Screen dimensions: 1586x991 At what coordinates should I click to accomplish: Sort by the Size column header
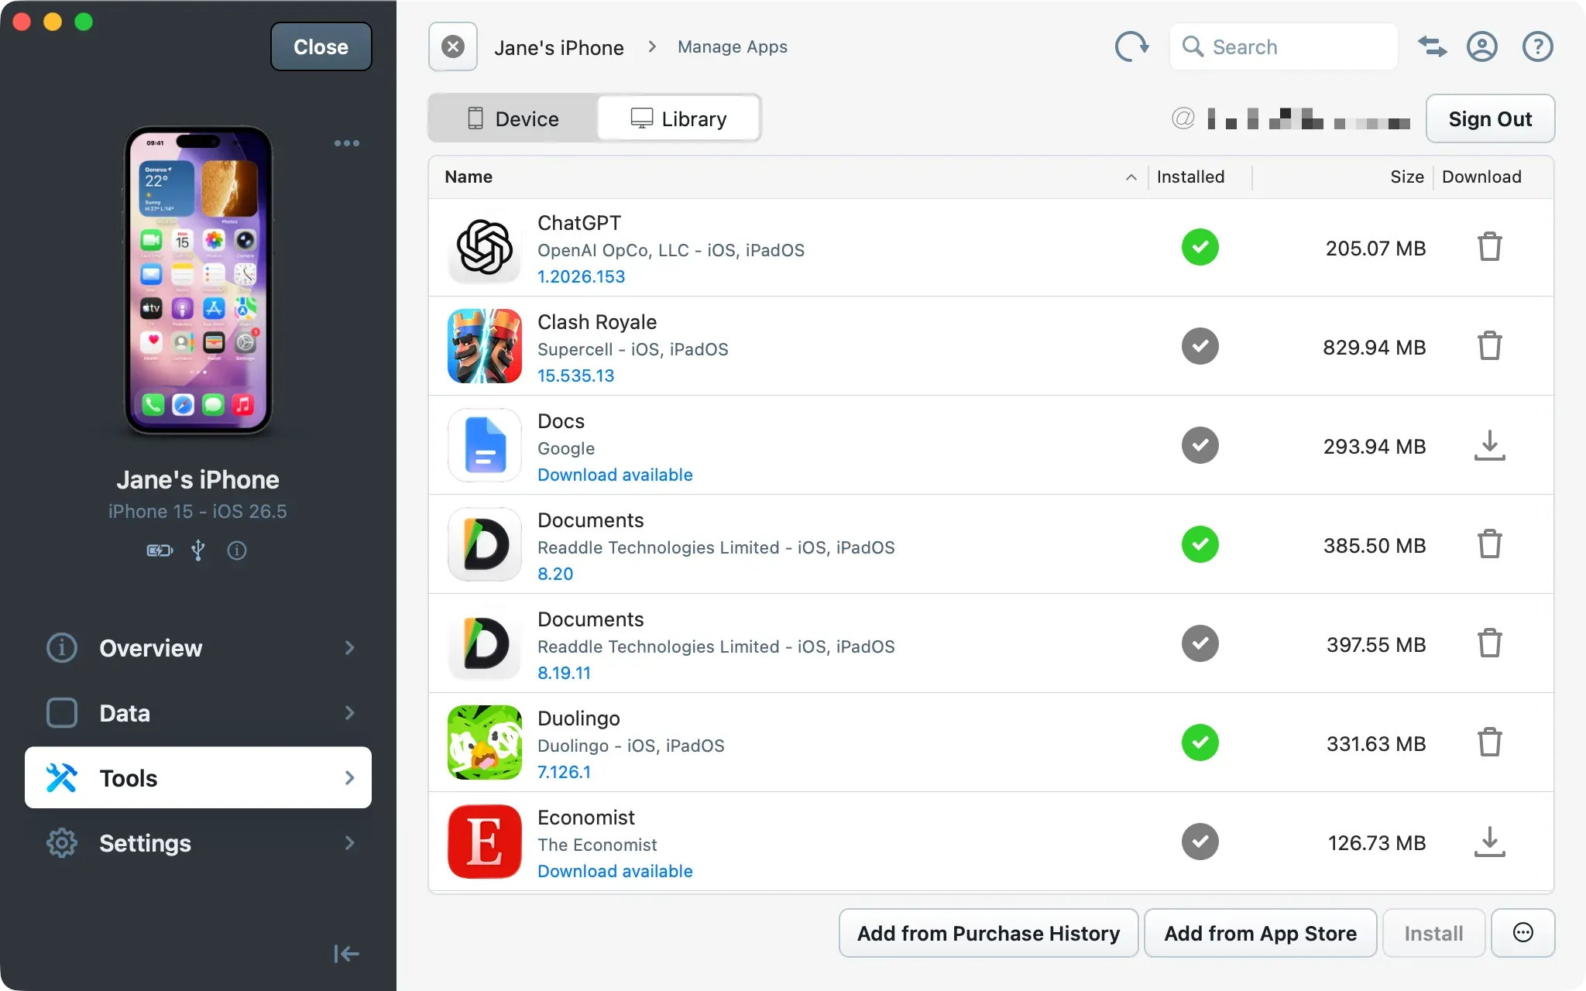click(1406, 177)
